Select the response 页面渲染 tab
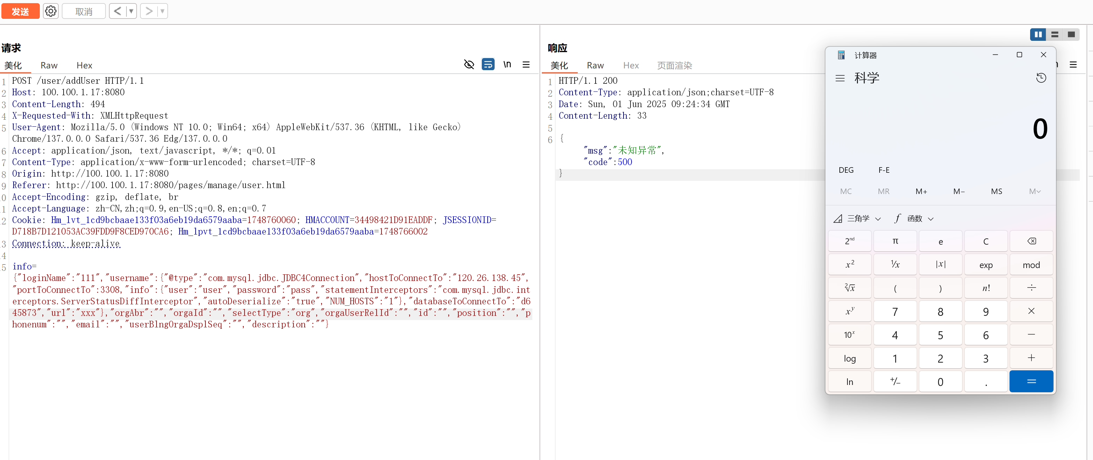Screen dimensions: 1093x460 click(674, 65)
